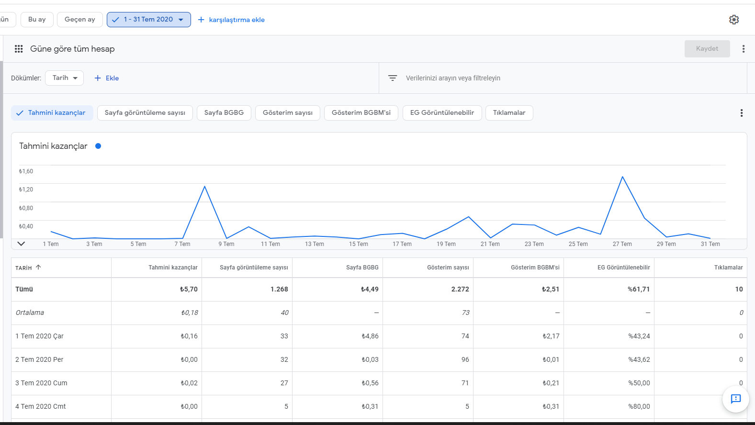Click the plus icon beside Ekle
The height and width of the screenshot is (425, 755).
(98, 78)
